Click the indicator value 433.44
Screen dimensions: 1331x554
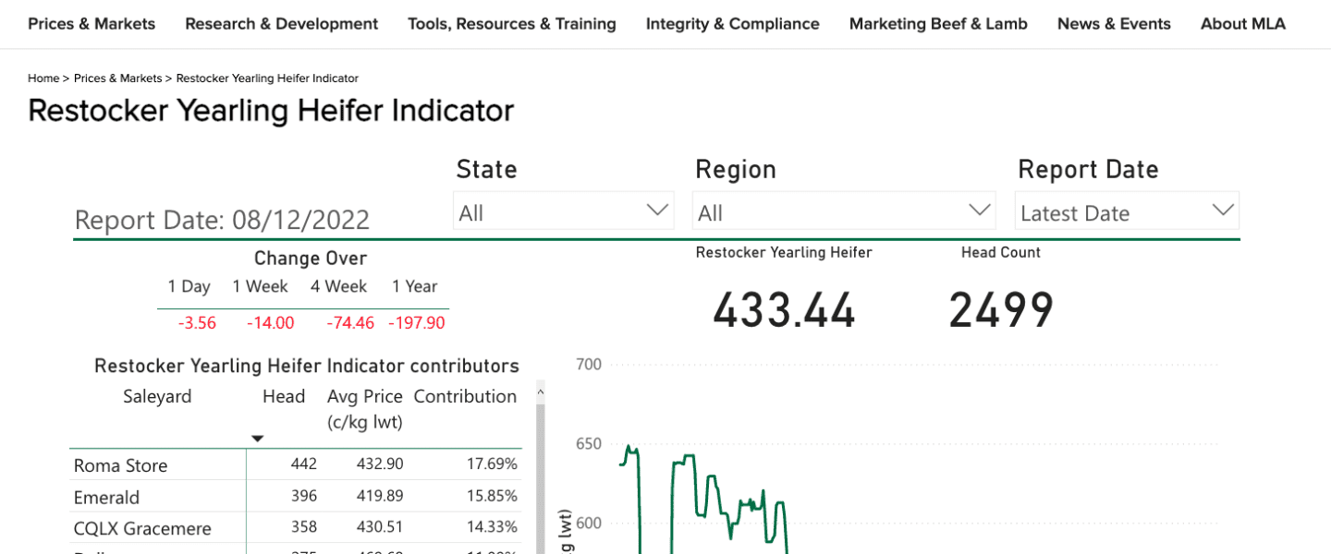784,310
